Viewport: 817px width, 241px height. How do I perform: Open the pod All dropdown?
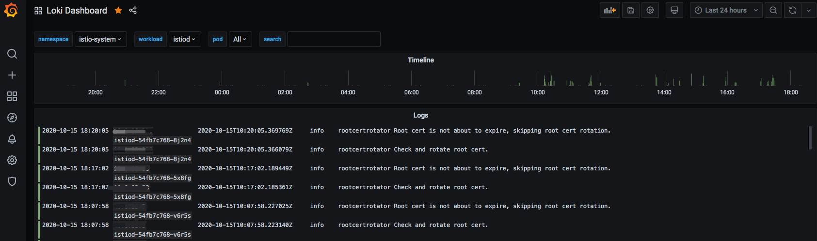[x=240, y=39]
